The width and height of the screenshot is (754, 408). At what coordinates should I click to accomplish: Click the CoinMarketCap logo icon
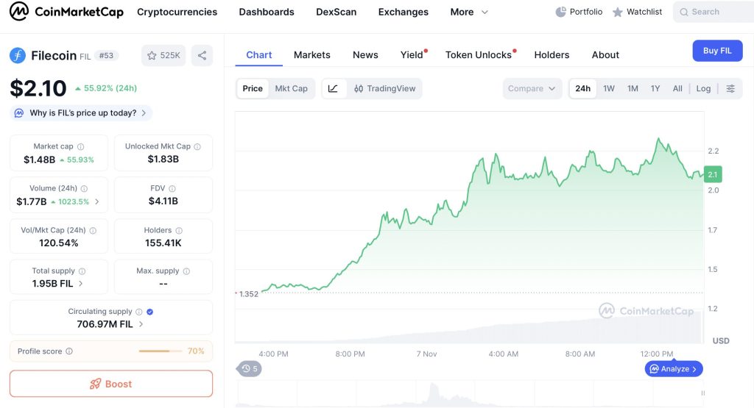pos(18,12)
